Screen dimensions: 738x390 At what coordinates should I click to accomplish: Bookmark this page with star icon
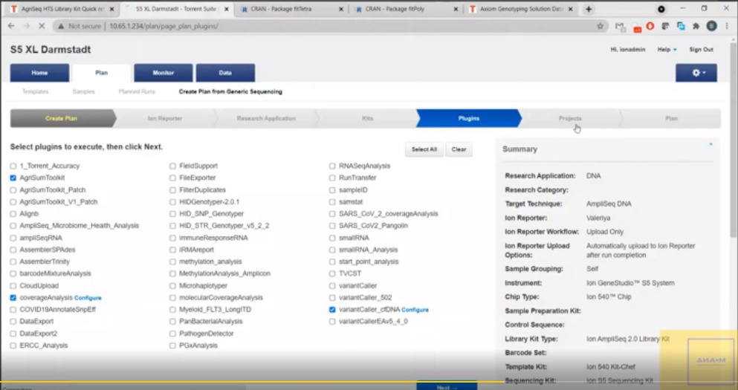(600, 26)
